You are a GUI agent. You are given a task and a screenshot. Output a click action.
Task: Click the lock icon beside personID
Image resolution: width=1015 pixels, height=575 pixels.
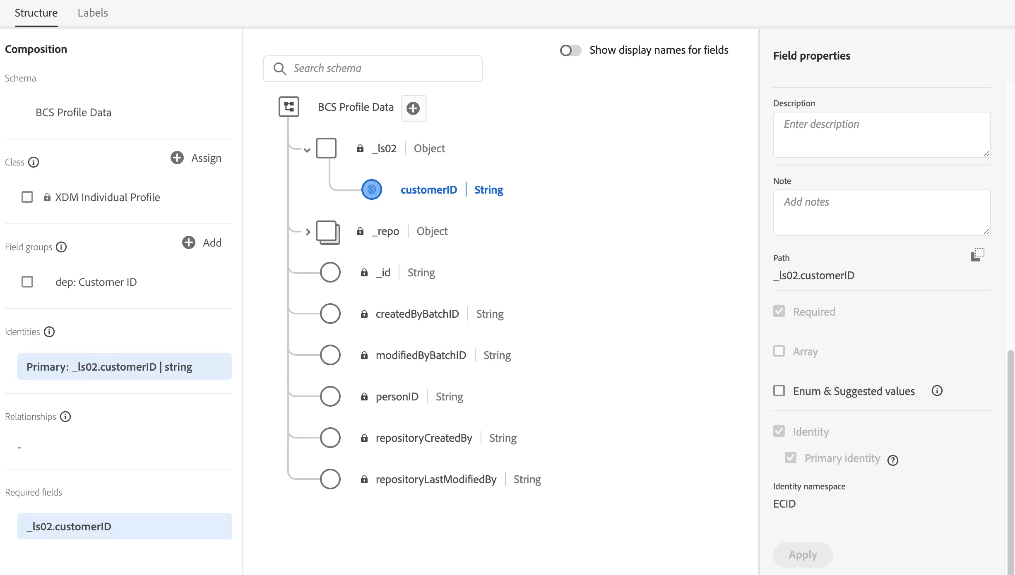pos(364,396)
